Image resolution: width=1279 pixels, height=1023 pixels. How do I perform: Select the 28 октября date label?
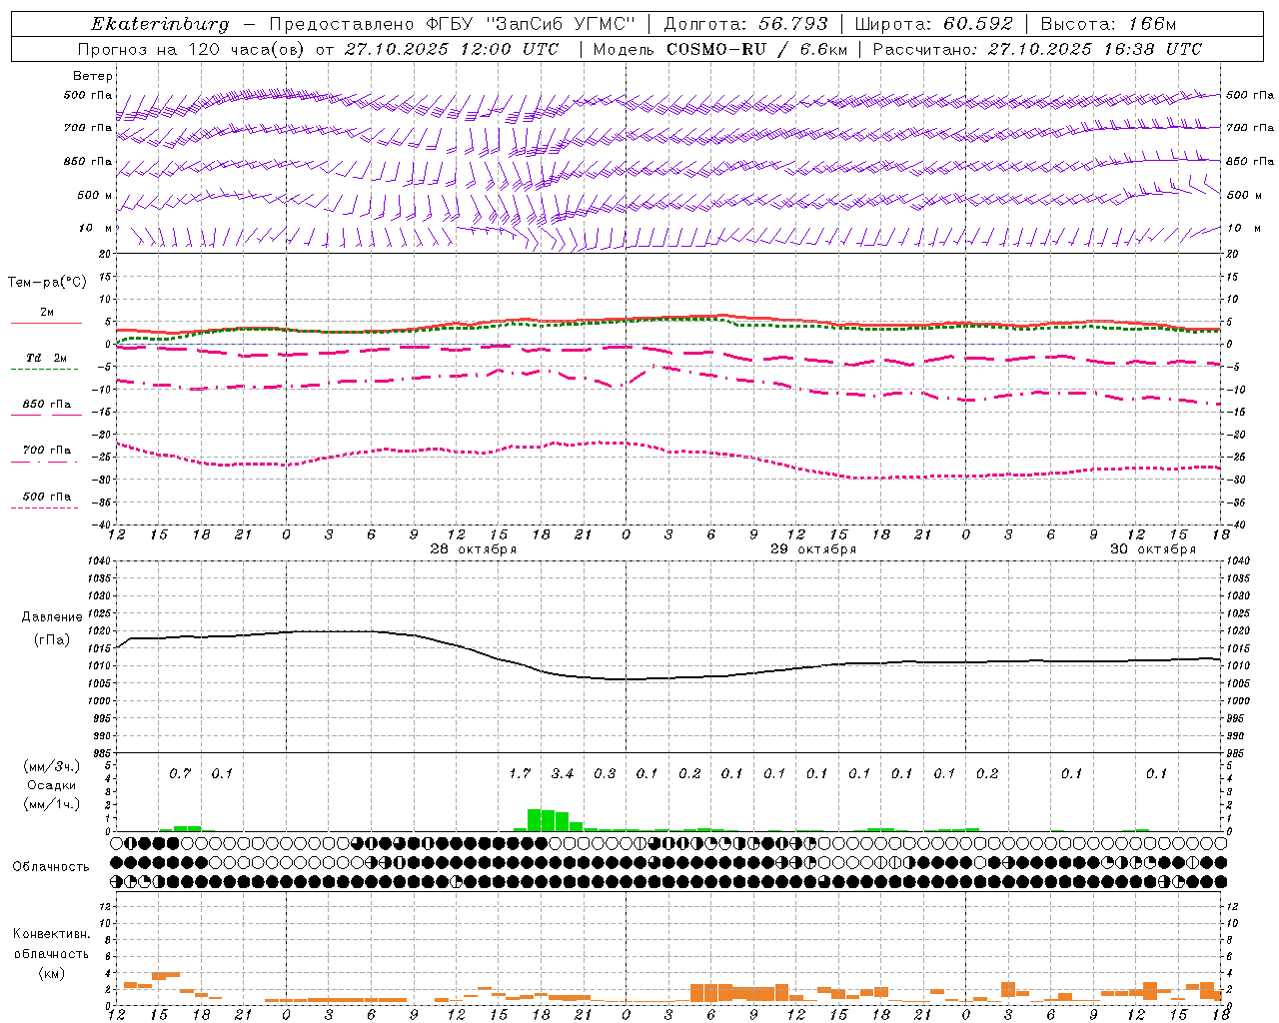(474, 549)
